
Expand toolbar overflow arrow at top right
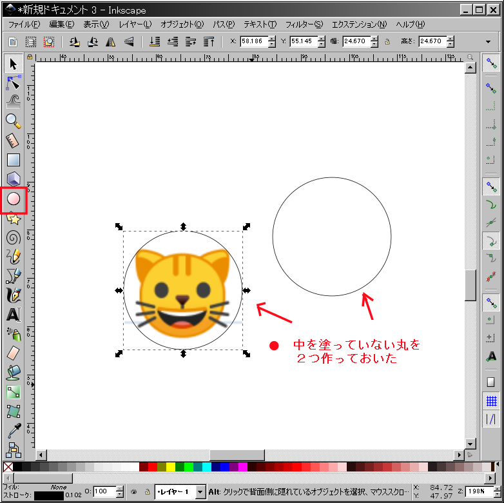point(489,42)
